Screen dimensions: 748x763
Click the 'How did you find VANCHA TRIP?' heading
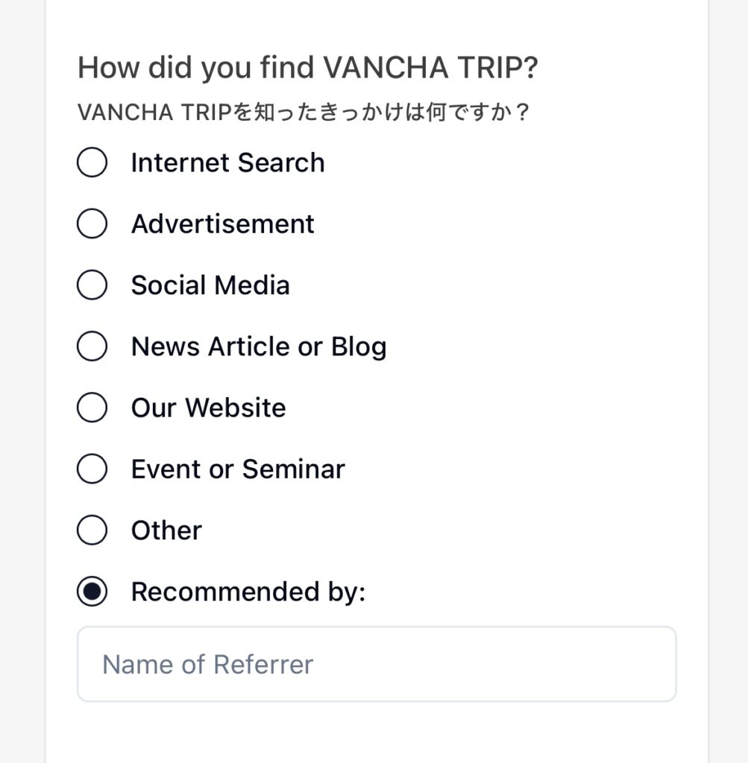point(307,68)
